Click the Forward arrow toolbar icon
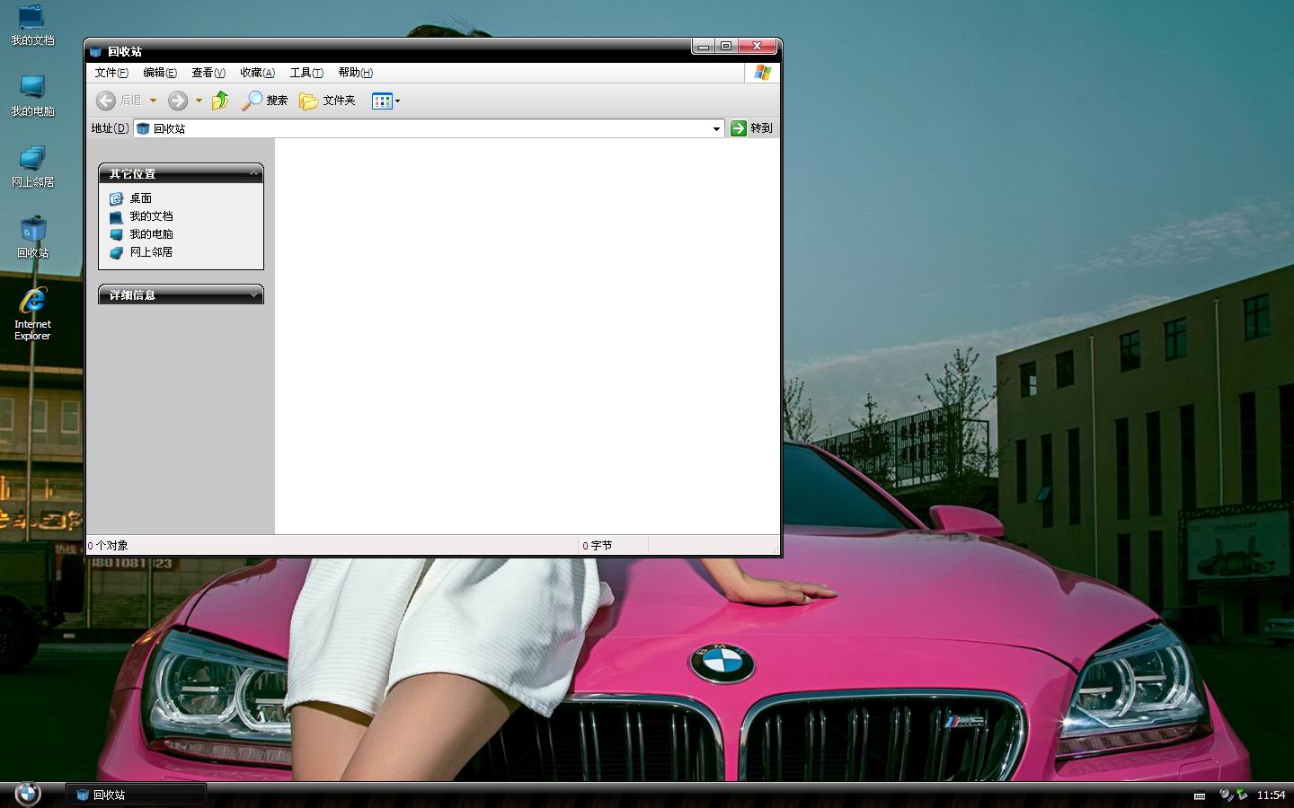This screenshot has width=1294, height=808. [x=178, y=101]
